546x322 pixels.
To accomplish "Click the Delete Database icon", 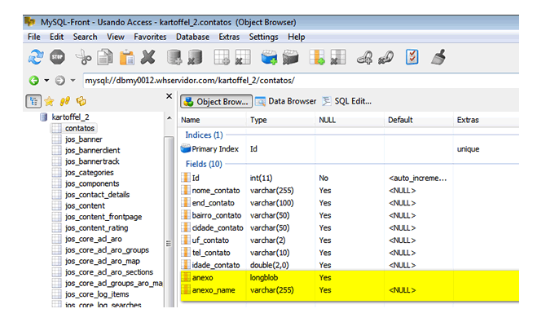I will pyautogui.click(x=195, y=57).
